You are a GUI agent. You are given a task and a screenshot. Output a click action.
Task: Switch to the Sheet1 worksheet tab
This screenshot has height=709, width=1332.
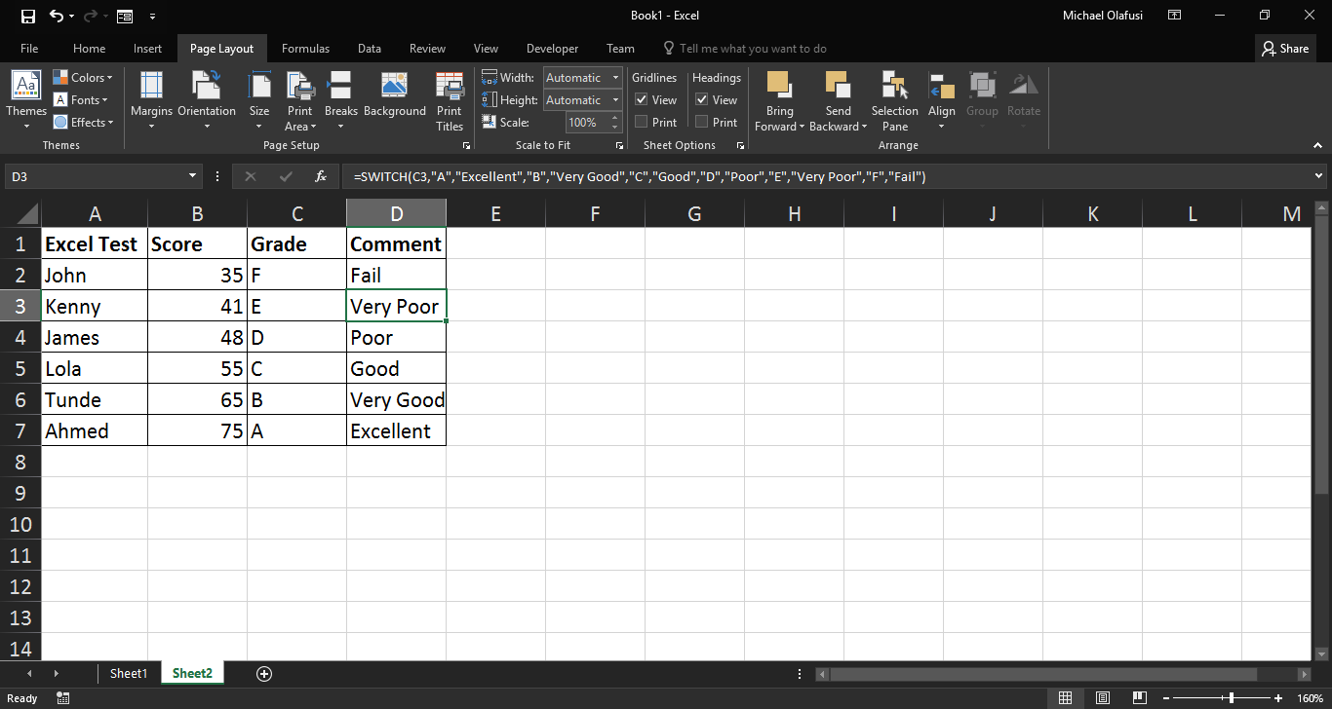pyautogui.click(x=129, y=673)
